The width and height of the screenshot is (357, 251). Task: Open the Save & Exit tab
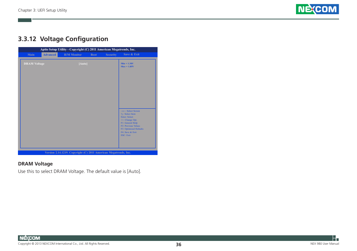coord(131,54)
